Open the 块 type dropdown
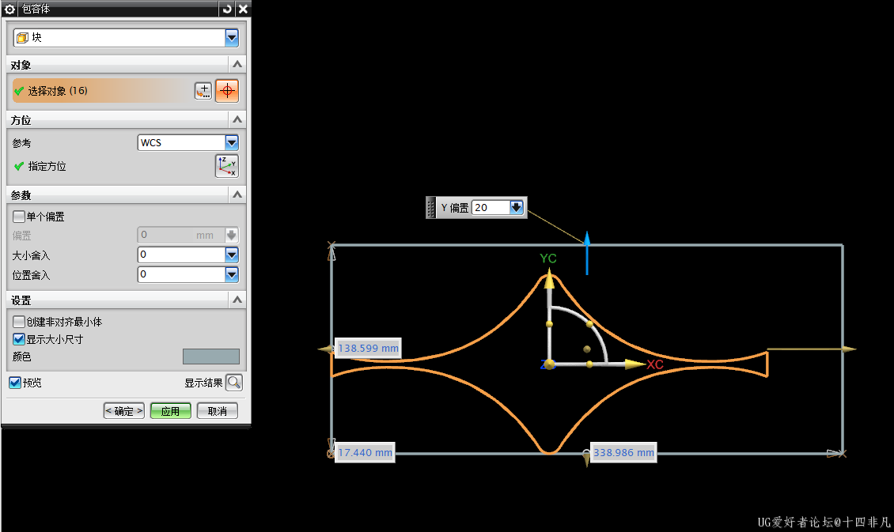This screenshot has height=532, width=894. coord(232,38)
